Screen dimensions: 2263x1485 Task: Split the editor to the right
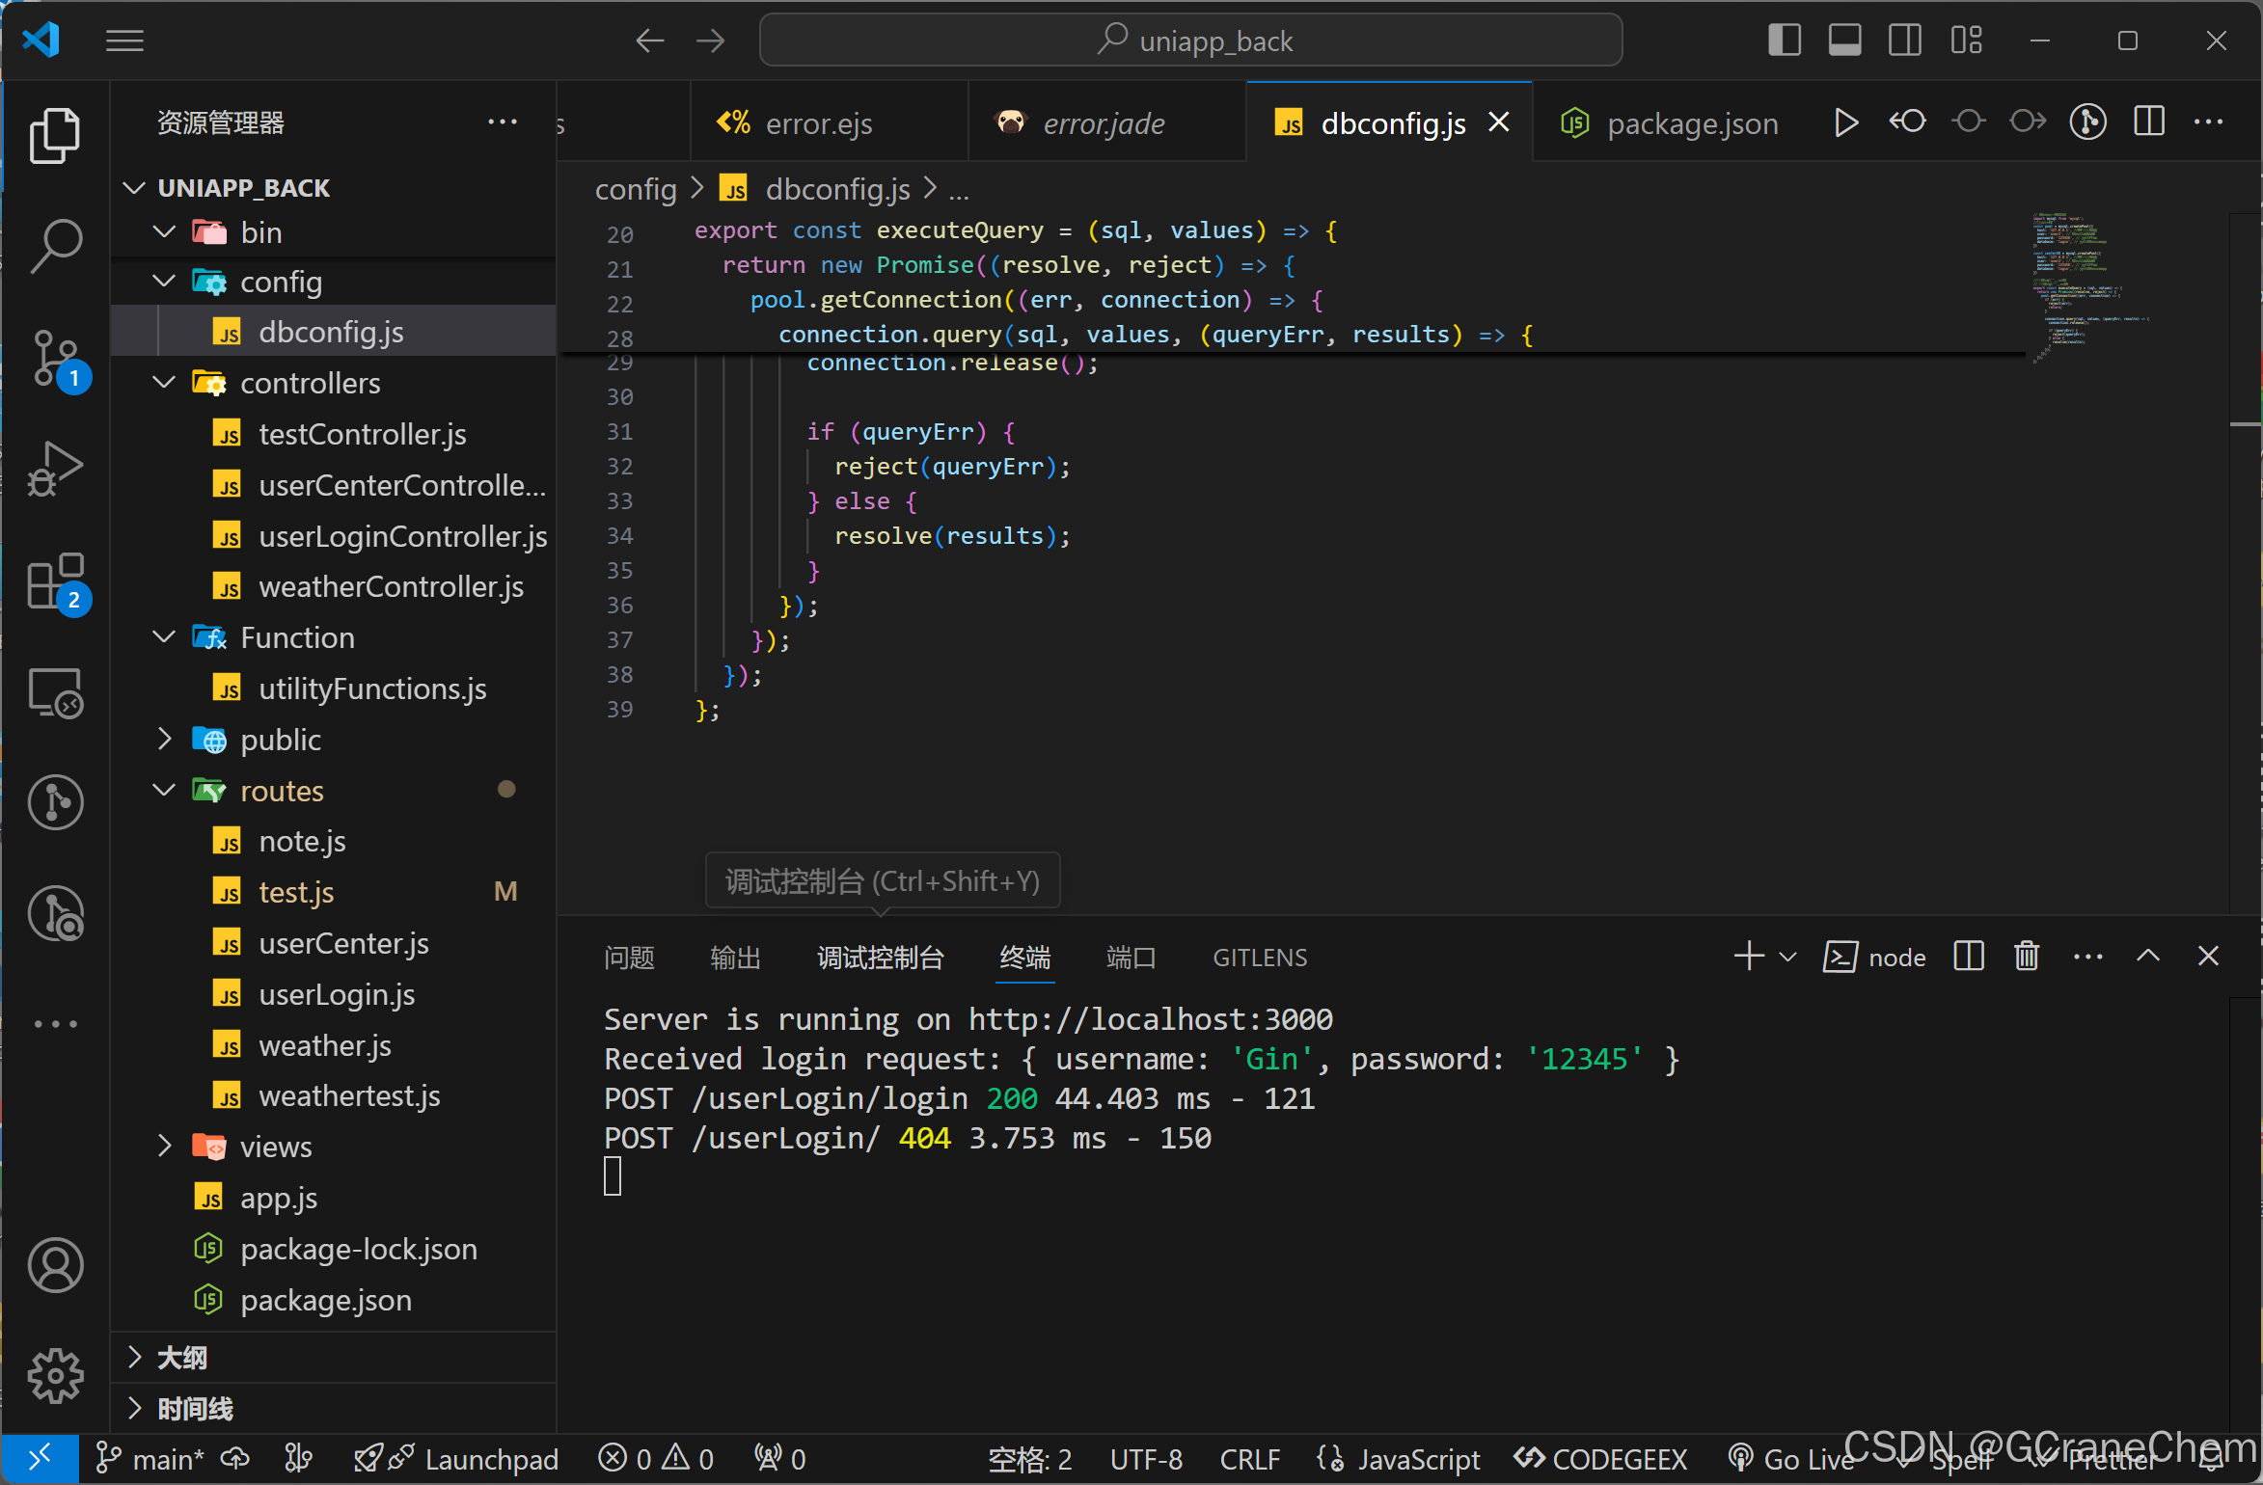[2148, 122]
